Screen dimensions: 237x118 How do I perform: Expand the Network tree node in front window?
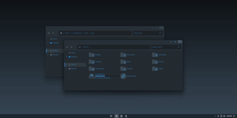tap(66, 69)
